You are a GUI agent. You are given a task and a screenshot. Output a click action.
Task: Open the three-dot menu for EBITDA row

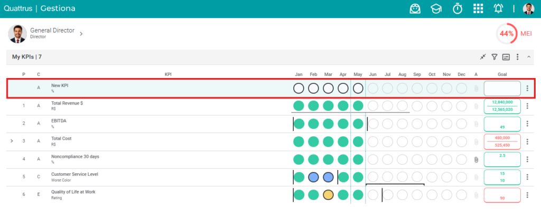527,124
